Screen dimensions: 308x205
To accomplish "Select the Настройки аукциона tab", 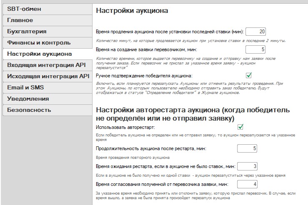I will (x=48, y=54).
